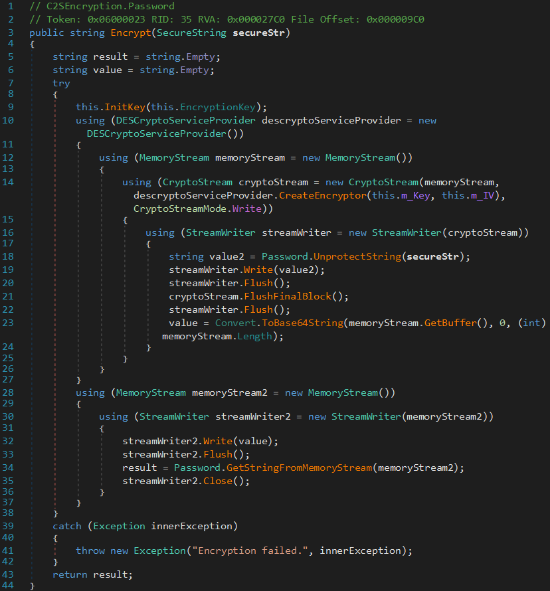The width and height of the screenshot is (550, 591).
Task: Click line number 1 in the gutter
Action: (x=11, y=7)
